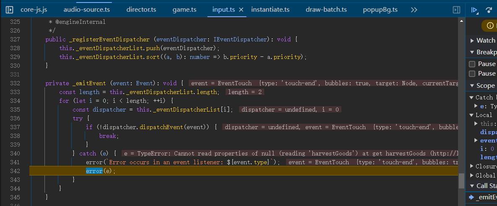Select the _emitEvent call stack frame
The image size is (497, 206).
point(482,197)
